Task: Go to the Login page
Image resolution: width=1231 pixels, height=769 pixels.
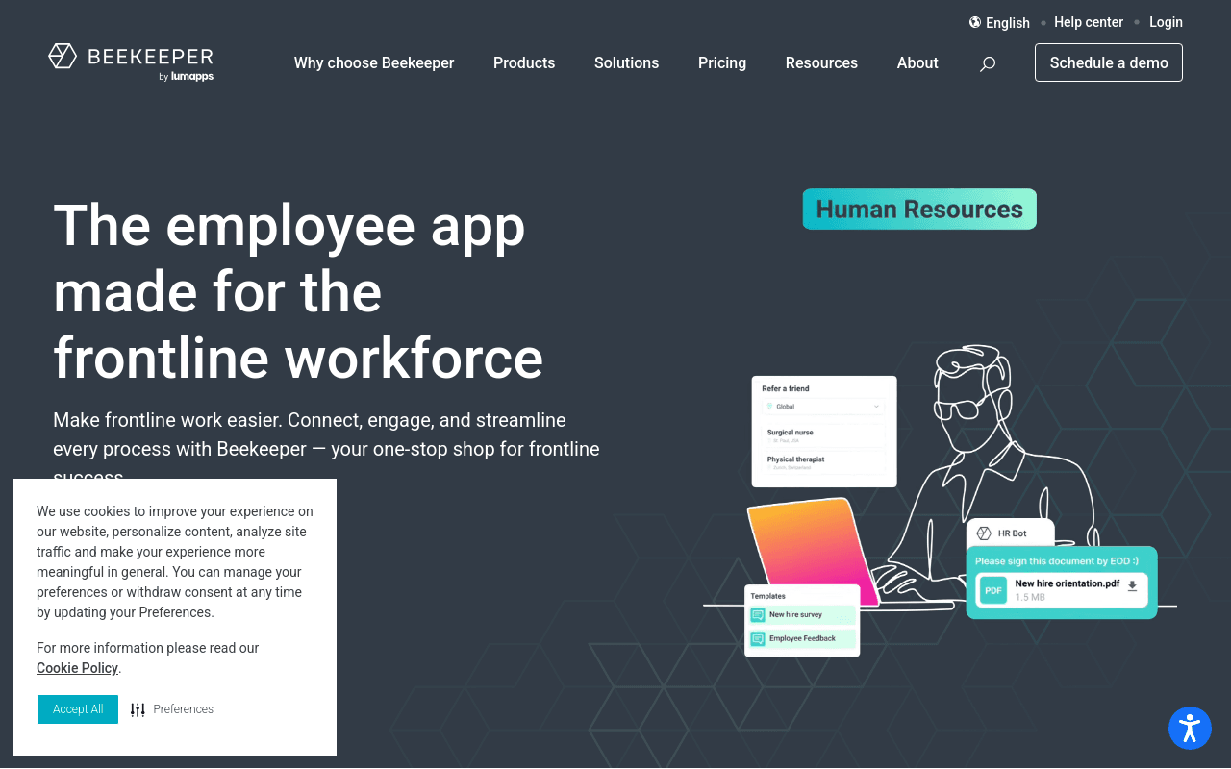Action: coord(1166,22)
